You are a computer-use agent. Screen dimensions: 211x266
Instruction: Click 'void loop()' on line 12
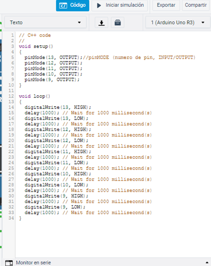(35, 97)
